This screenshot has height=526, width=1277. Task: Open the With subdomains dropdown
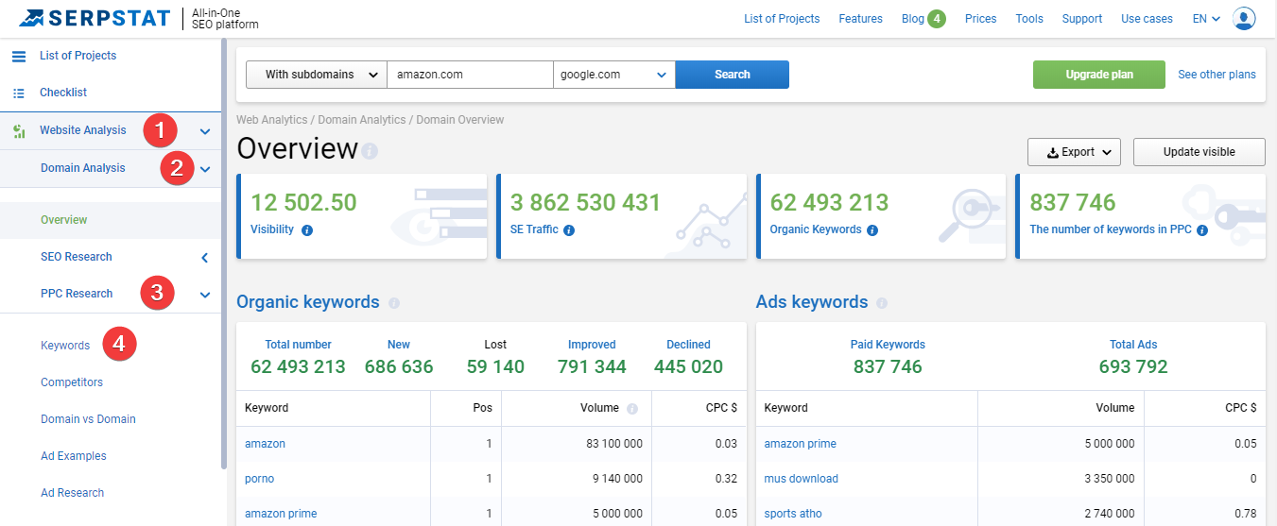pos(317,75)
